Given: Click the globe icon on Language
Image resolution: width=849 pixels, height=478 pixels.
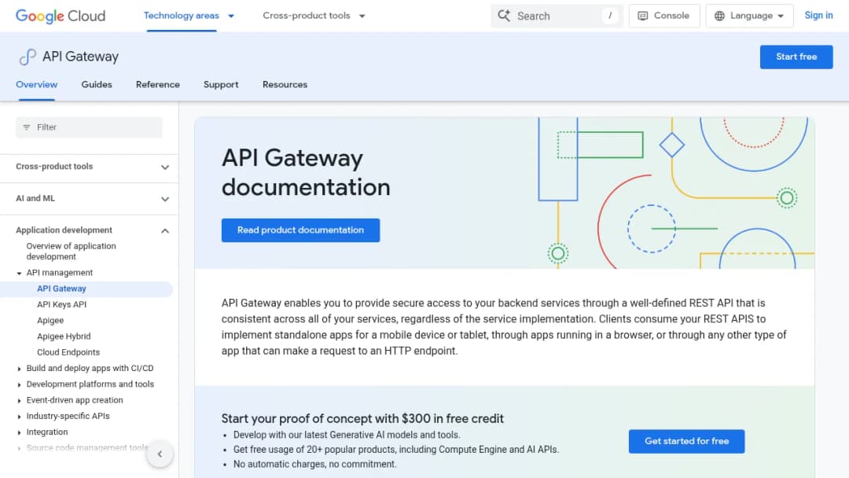Looking at the screenshot, I should [x=719, y=16].
